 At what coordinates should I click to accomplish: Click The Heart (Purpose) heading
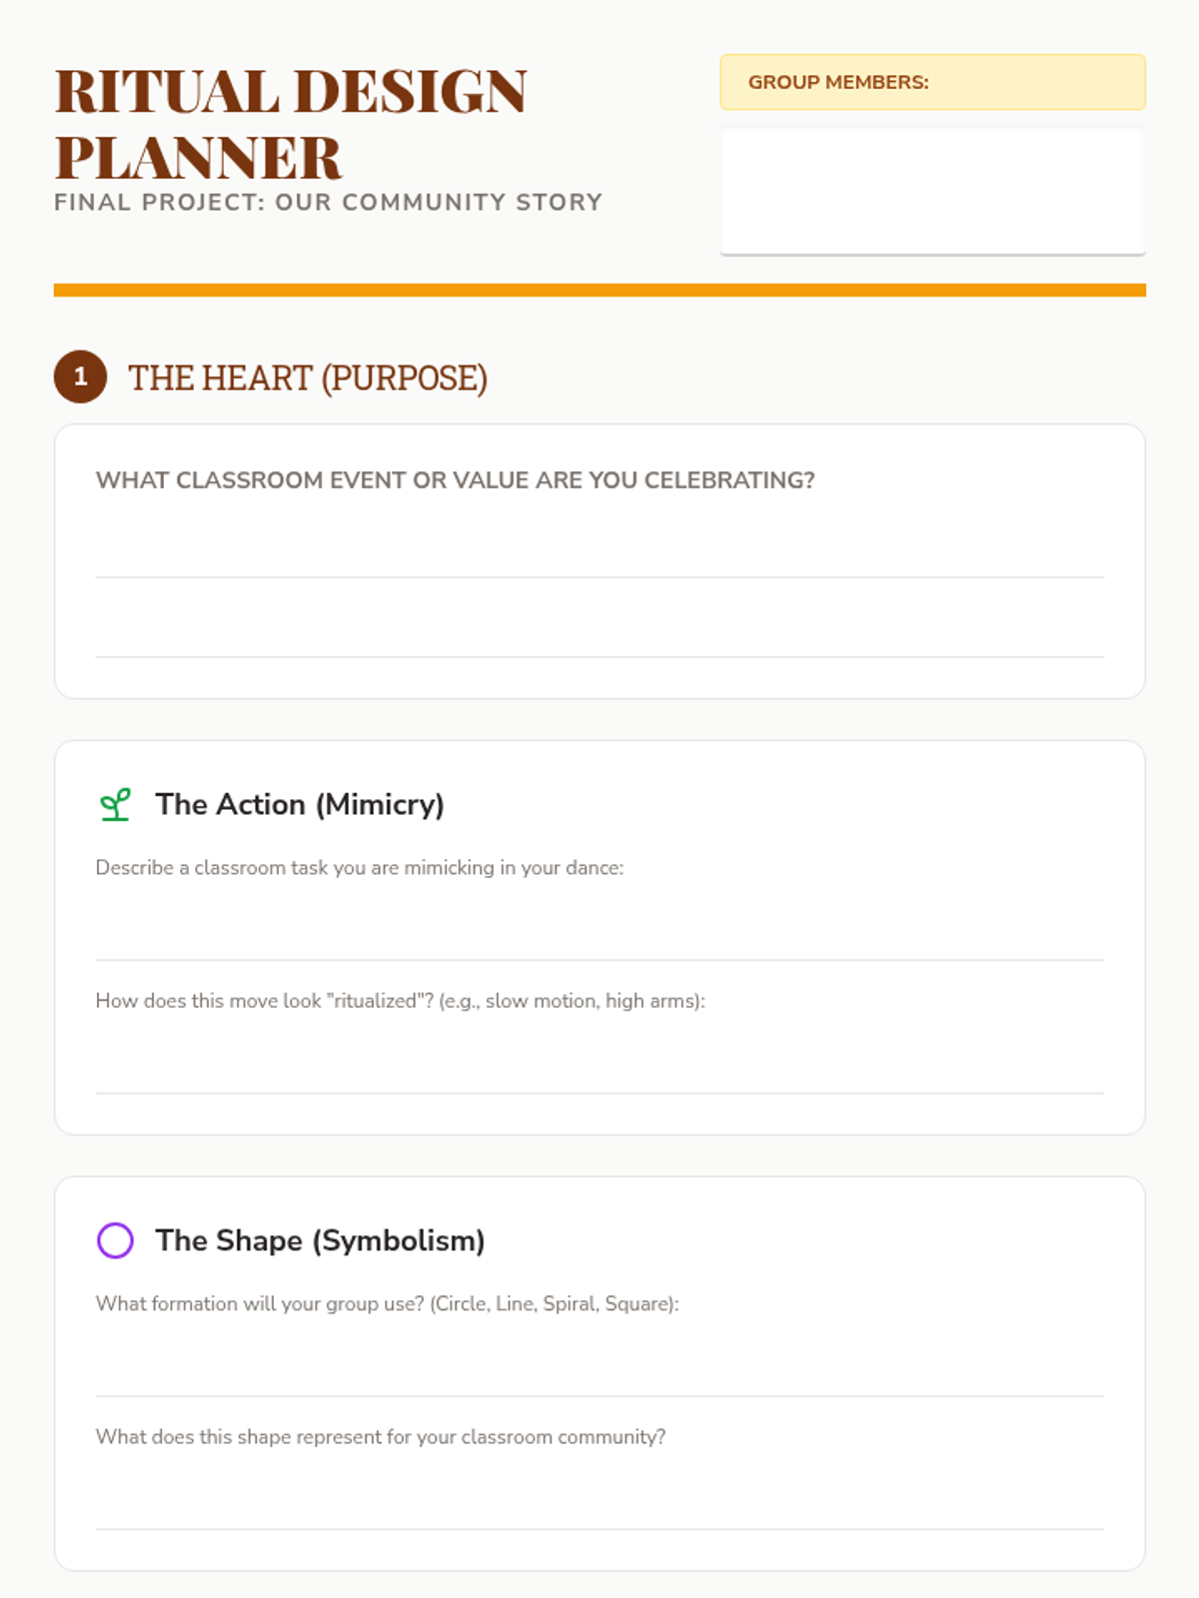[x=308, y=379]
